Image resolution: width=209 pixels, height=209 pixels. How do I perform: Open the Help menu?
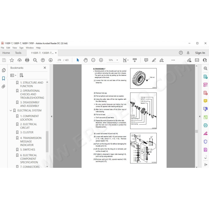[x=38, y=48]
